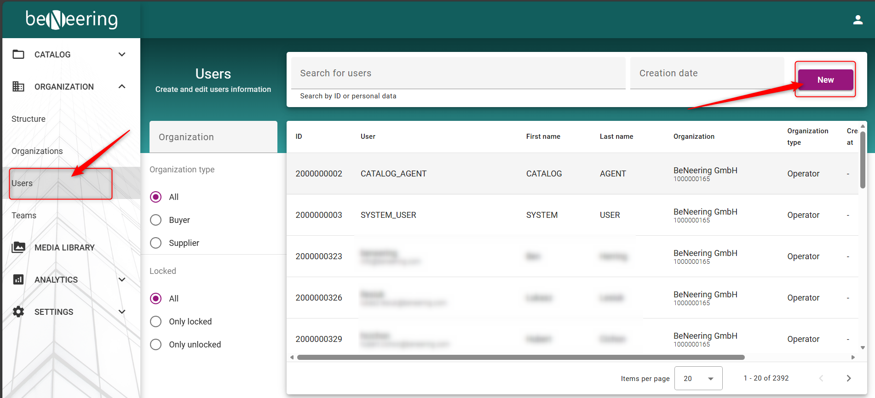Image resolution: width=875 pixels, height=398 pixels.
Task: Collapse the Organization menu section
Action: [x=122, y=86]
